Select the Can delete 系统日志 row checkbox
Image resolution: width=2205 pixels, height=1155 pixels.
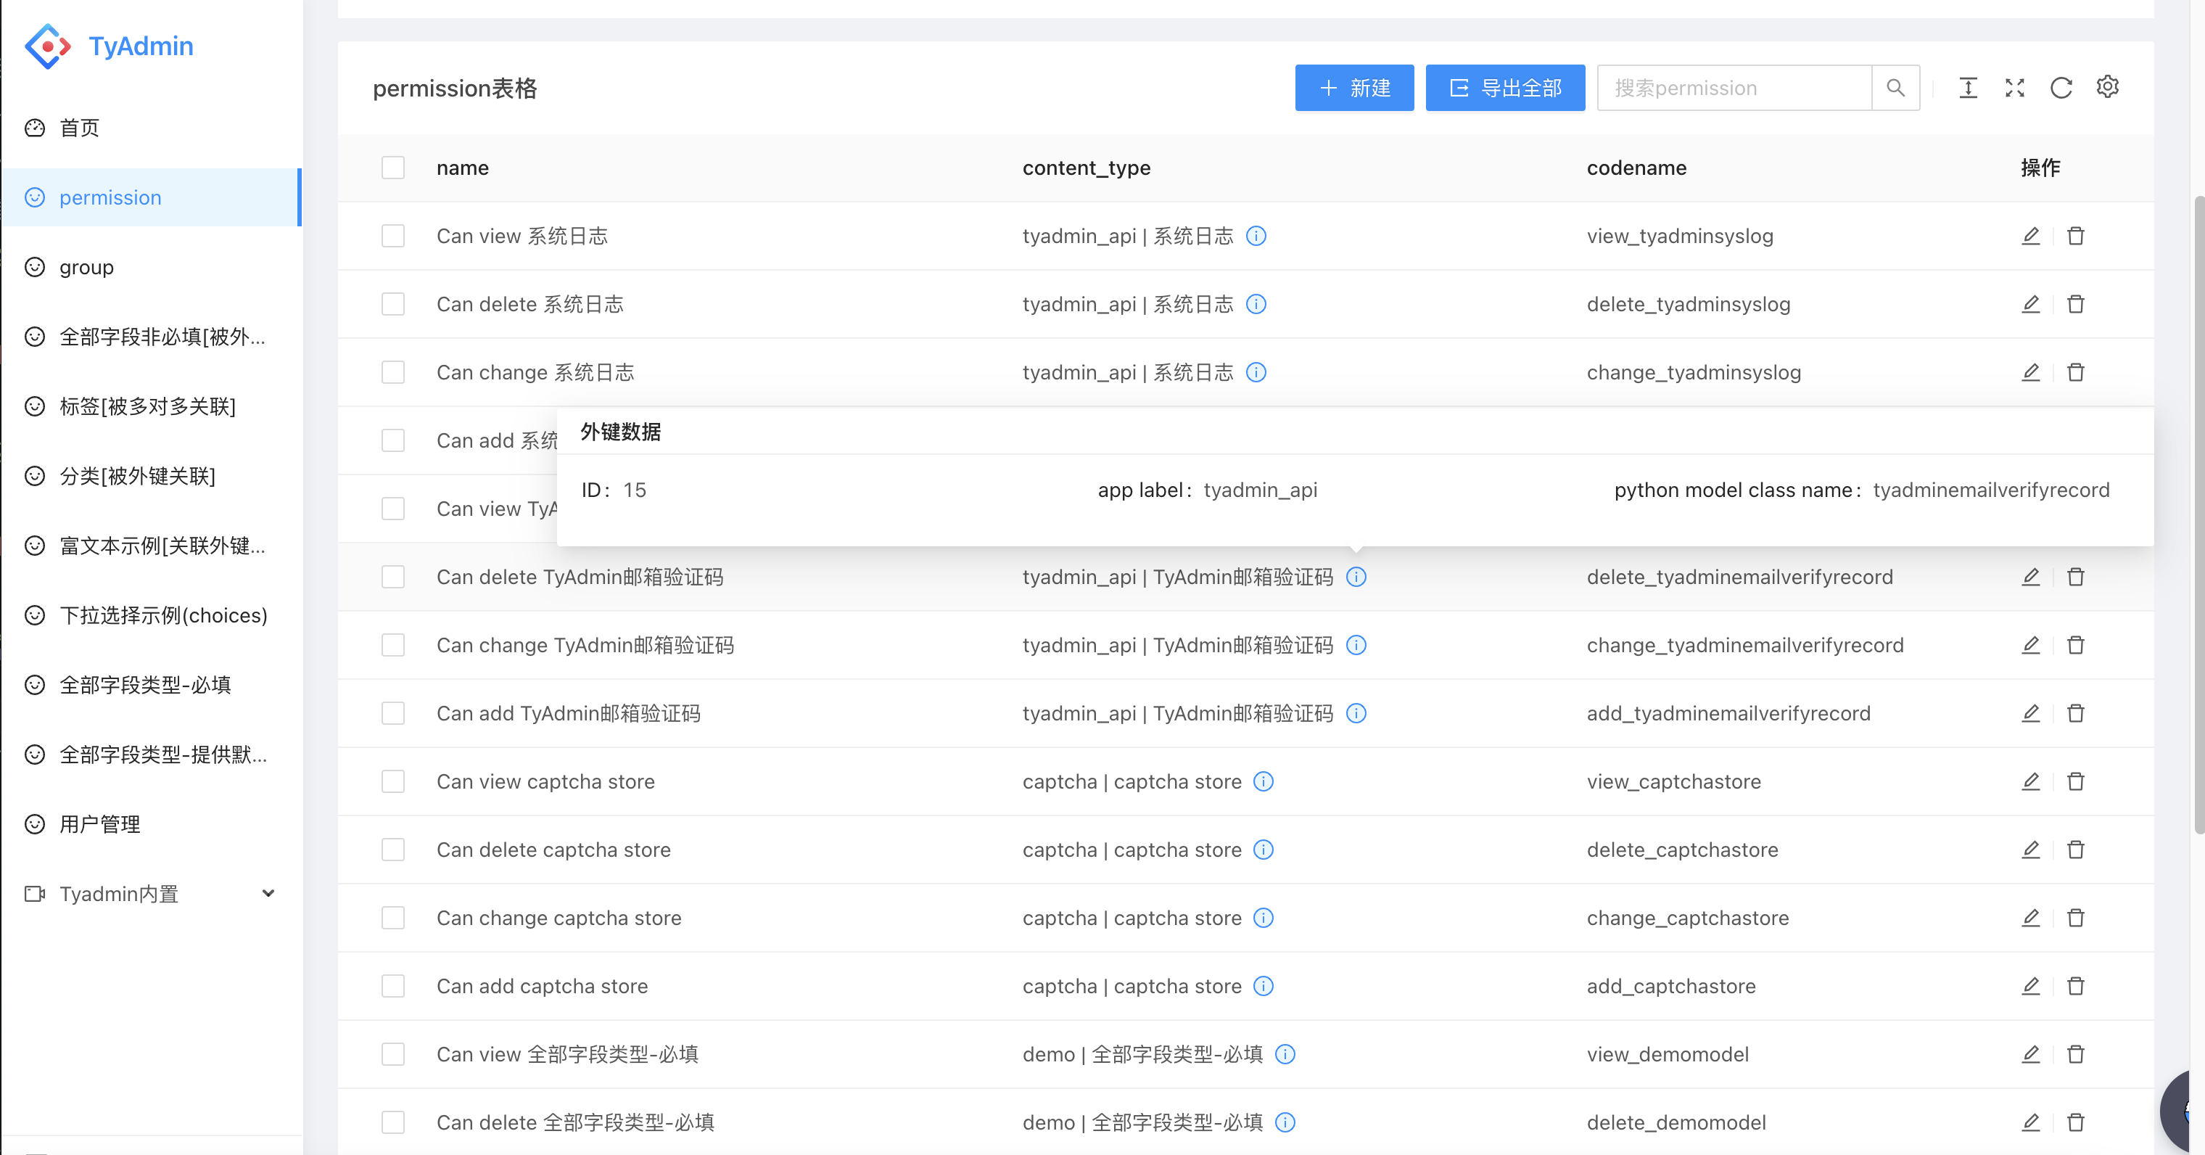393,304
